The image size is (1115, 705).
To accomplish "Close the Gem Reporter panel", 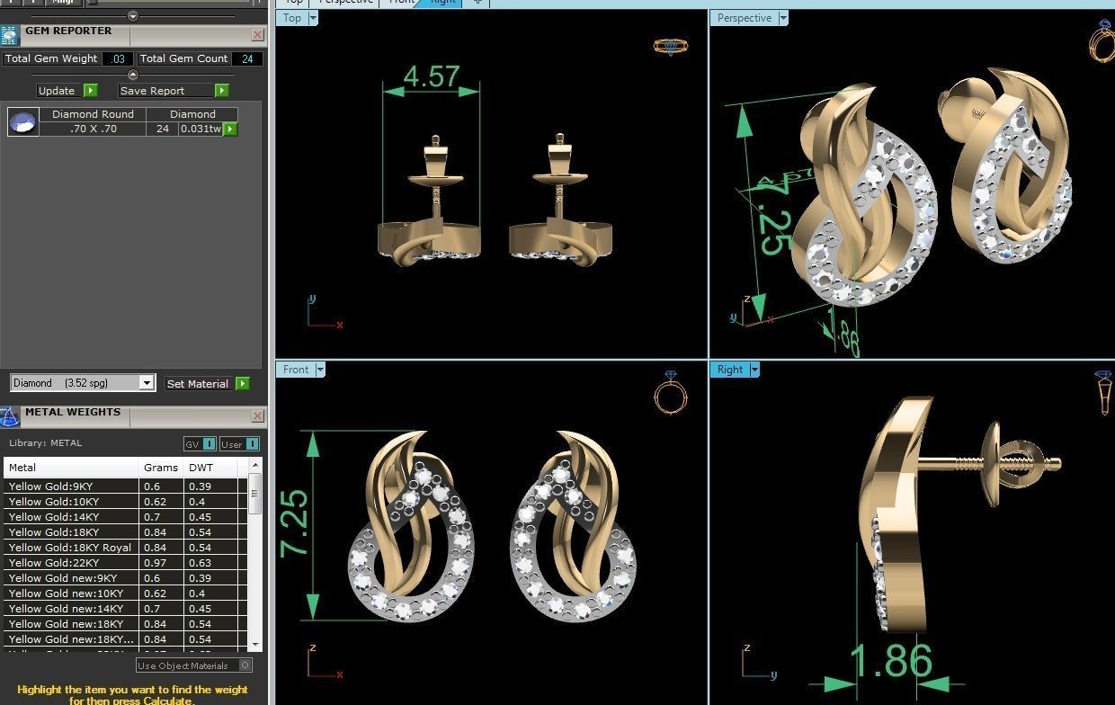I will tap(257, 35).
